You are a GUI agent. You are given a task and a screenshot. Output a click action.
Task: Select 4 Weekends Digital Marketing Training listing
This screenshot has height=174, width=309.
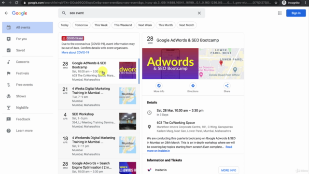(98, 146)
